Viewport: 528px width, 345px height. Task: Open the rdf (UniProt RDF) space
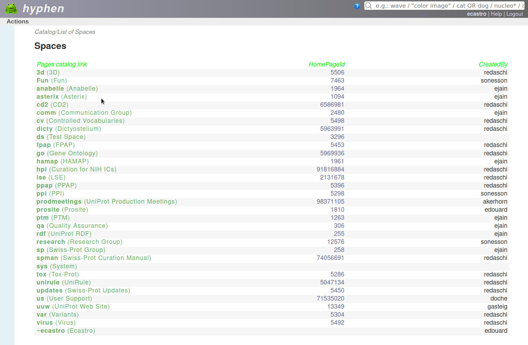coord(64,234)
